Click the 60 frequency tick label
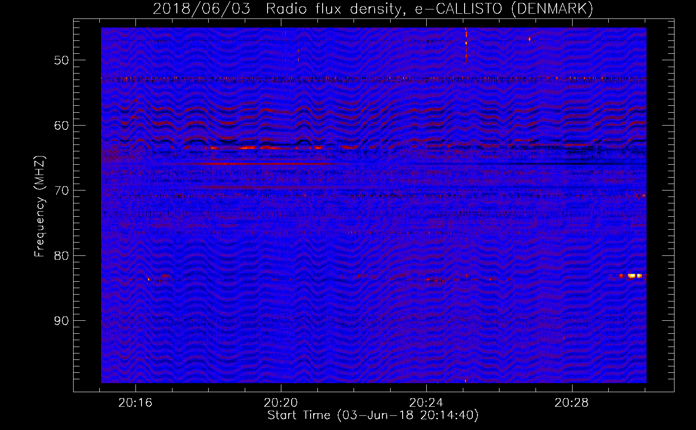Viewport: 696px width, 430px height. [x=62, y=126]
